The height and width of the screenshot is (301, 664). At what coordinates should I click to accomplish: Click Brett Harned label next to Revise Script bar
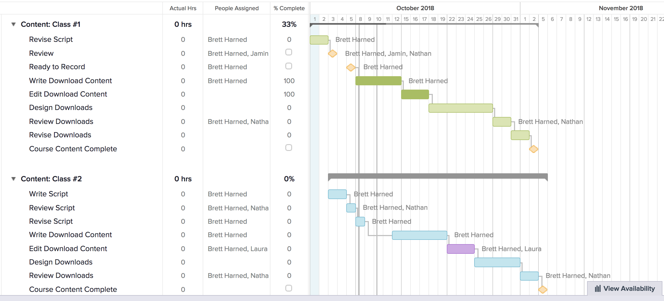click(354, 39)
